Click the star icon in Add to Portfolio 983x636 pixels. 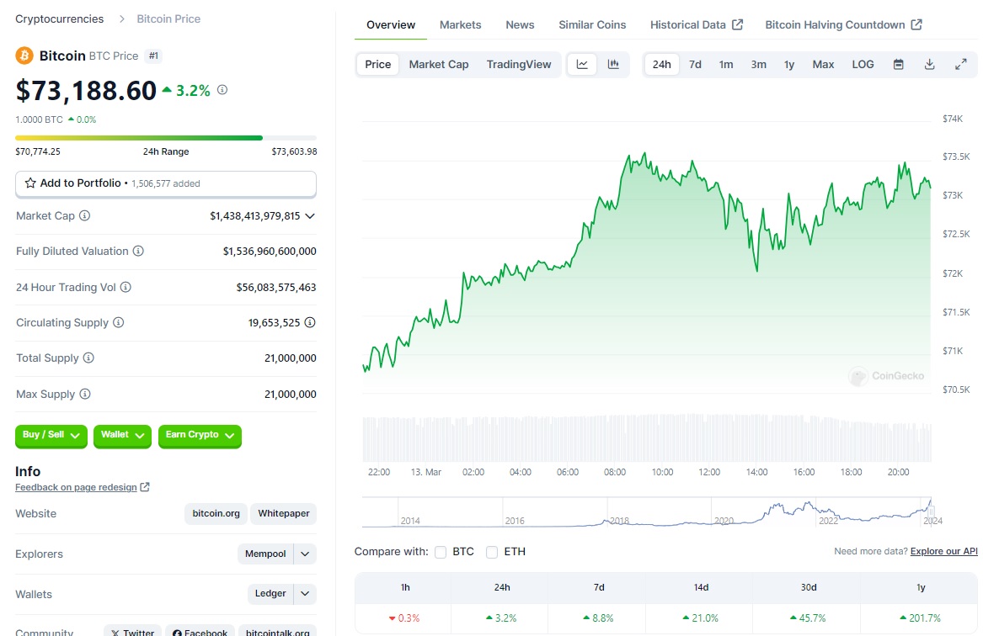click(x=30, y=183)
